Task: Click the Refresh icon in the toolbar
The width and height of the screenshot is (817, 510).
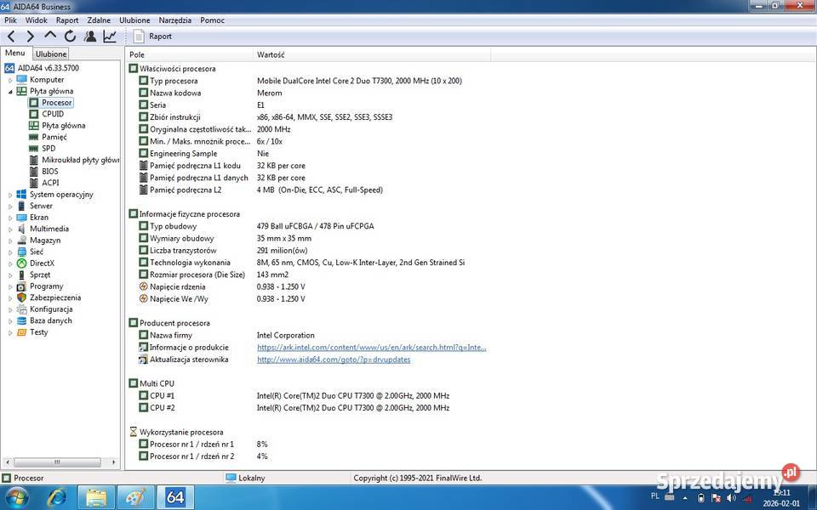Action: [x=70, y=36]
